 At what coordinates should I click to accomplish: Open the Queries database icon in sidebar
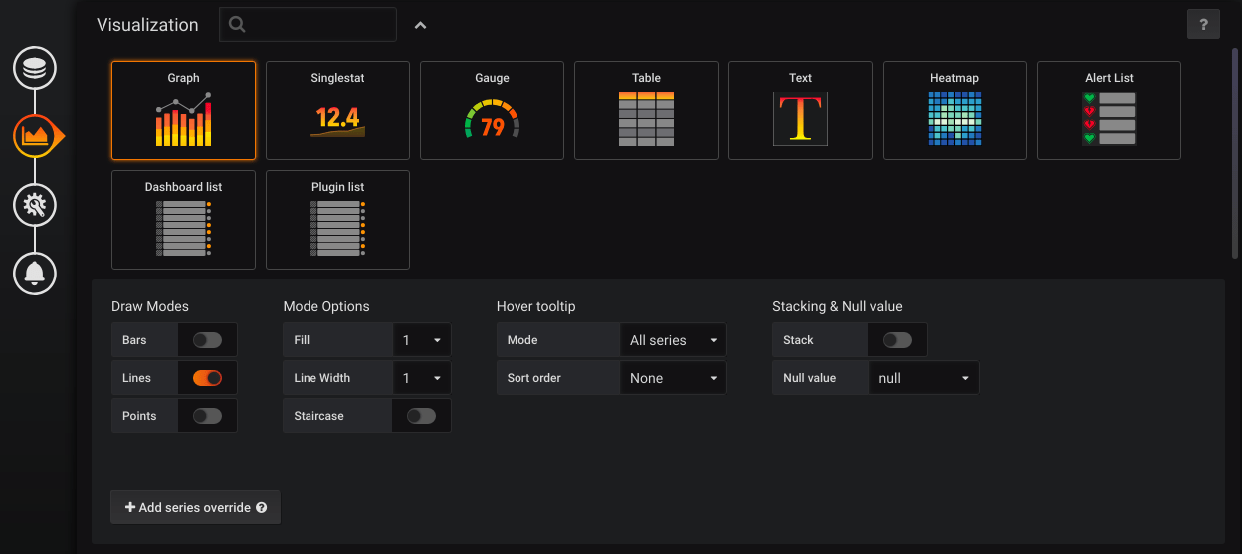pos(35,69)
